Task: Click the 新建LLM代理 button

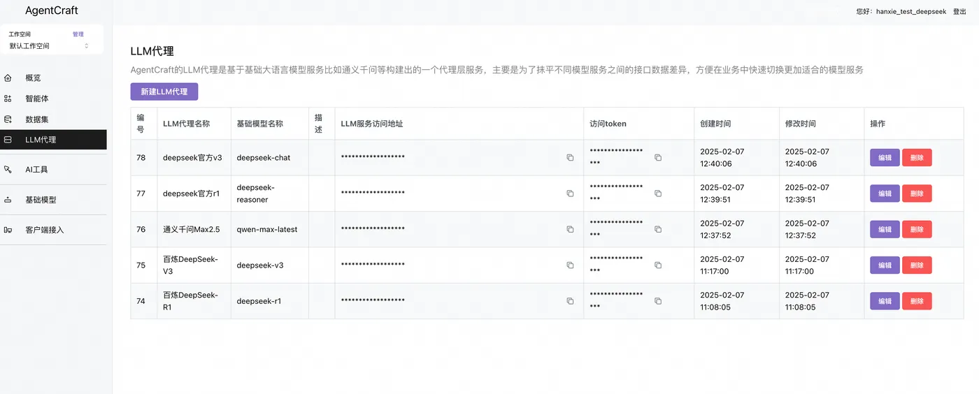Action: click(164, 92)
